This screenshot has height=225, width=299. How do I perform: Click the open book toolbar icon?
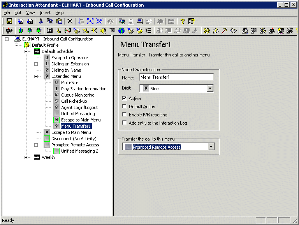[x=49, y=31]
